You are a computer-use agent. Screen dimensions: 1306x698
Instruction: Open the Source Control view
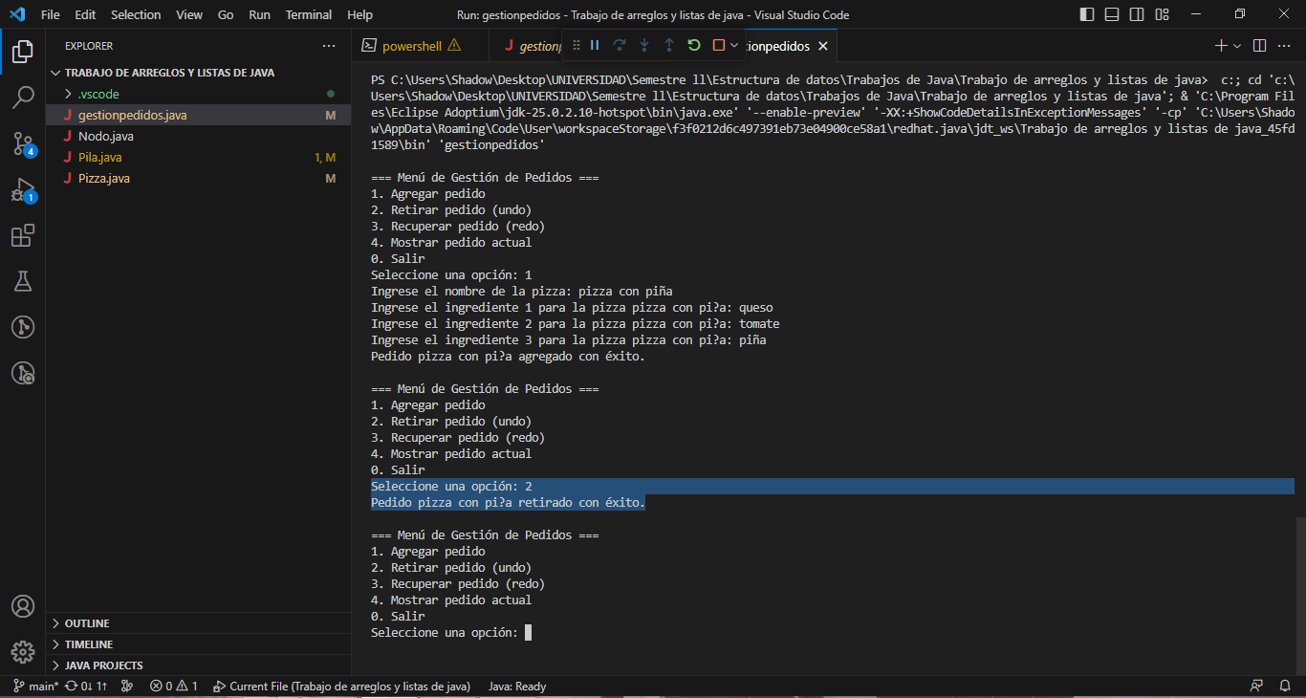23,143
